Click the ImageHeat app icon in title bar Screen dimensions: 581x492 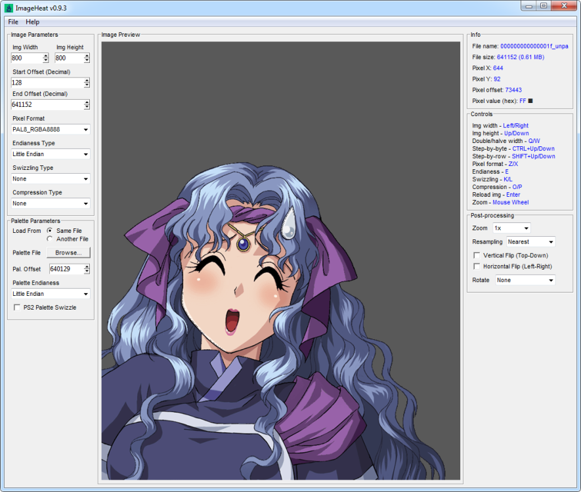9,8
